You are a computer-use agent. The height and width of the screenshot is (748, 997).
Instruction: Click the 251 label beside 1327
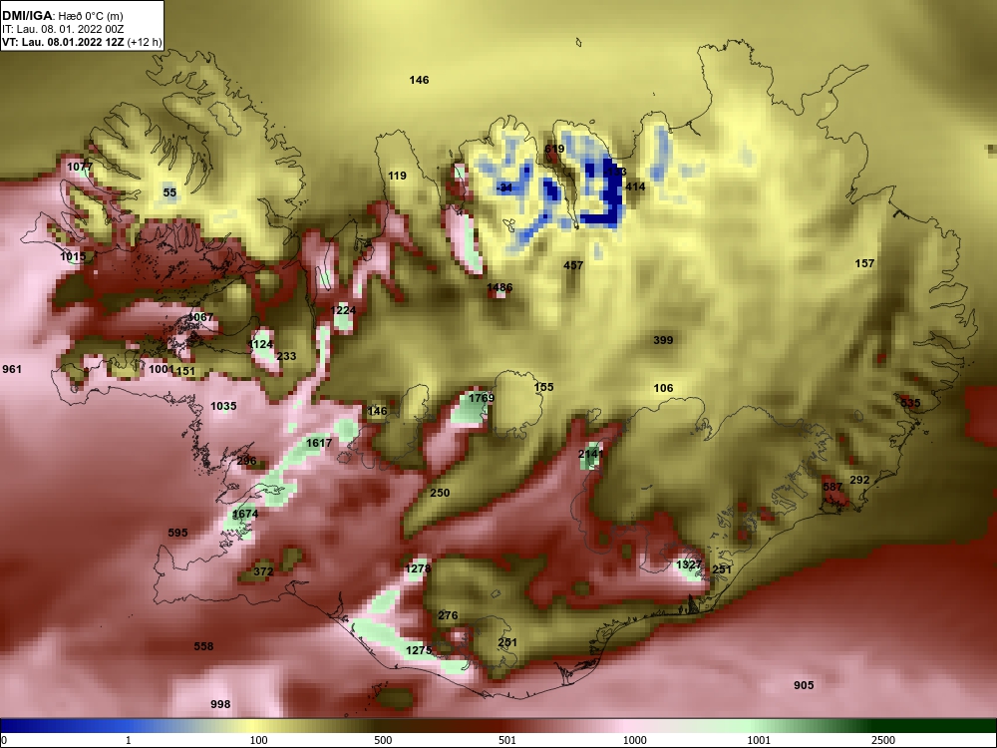(x=722, y=569)
